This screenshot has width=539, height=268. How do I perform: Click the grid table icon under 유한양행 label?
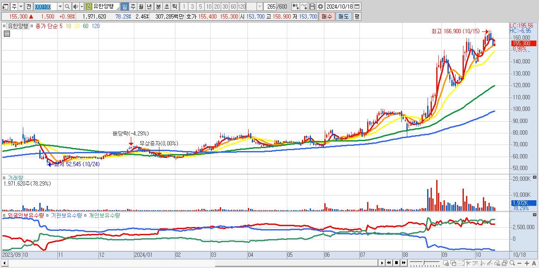6,34
